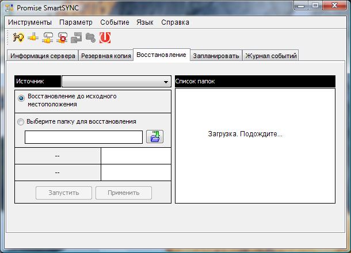This screenshot has width=351, height=253.
Task: Switch to Запланировать tab
Action: click(x=216, y=56)
